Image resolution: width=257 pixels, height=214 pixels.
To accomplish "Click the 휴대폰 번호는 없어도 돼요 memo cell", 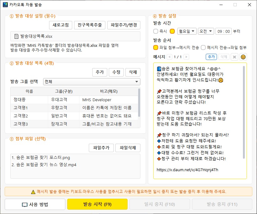I will [109, 116].
